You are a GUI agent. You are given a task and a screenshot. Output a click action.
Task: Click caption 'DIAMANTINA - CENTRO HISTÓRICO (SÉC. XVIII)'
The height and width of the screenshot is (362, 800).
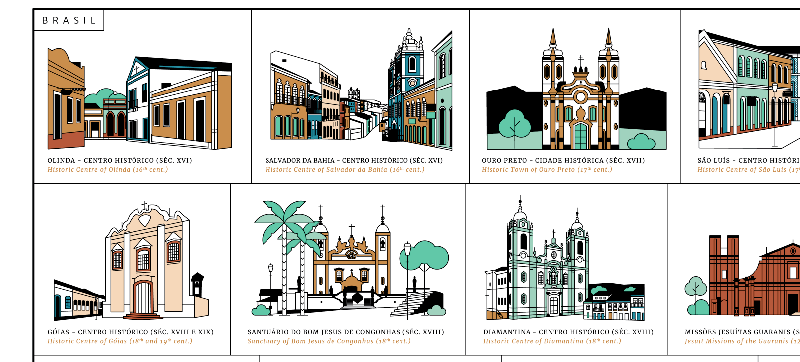pos(568,332)
